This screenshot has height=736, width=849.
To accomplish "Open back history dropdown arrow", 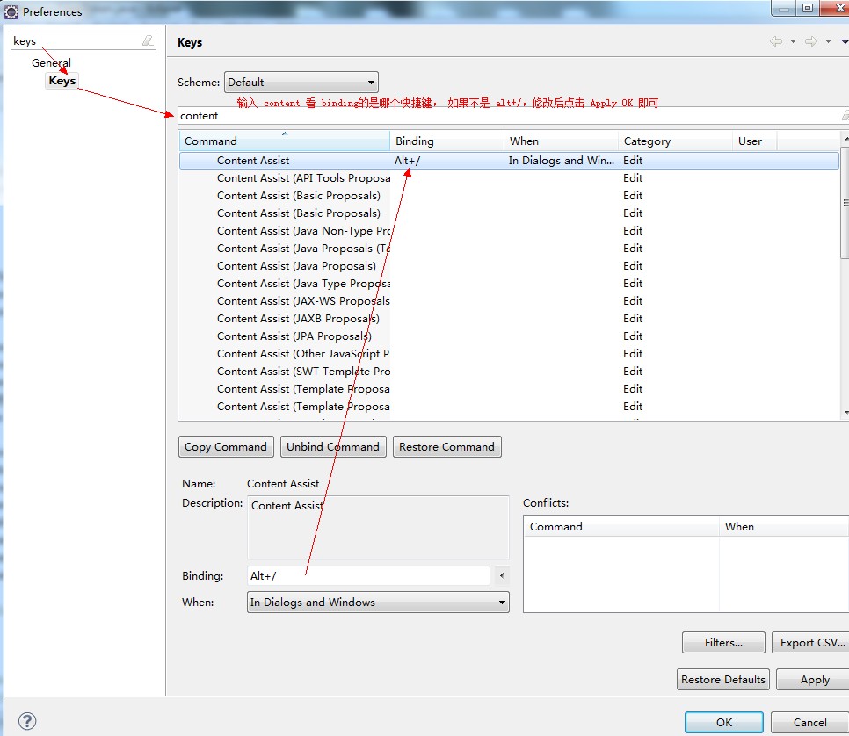I will 793,41.
